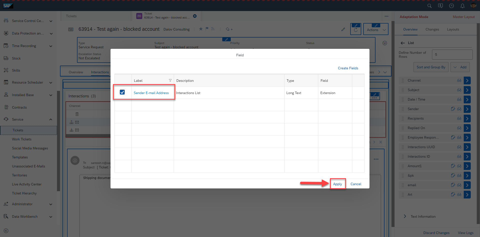Click the back arrow next to List
Image resolution: width=480 pixels, height=237 pixels.
click(402, 43)
